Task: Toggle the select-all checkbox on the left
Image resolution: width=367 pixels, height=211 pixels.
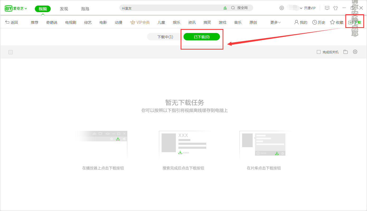Action: [x=11, y=52]
